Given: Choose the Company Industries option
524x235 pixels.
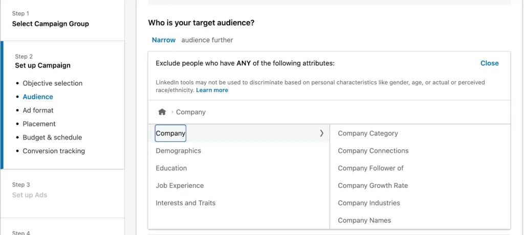Looking at the screenshot, I should tap(368, 203).
